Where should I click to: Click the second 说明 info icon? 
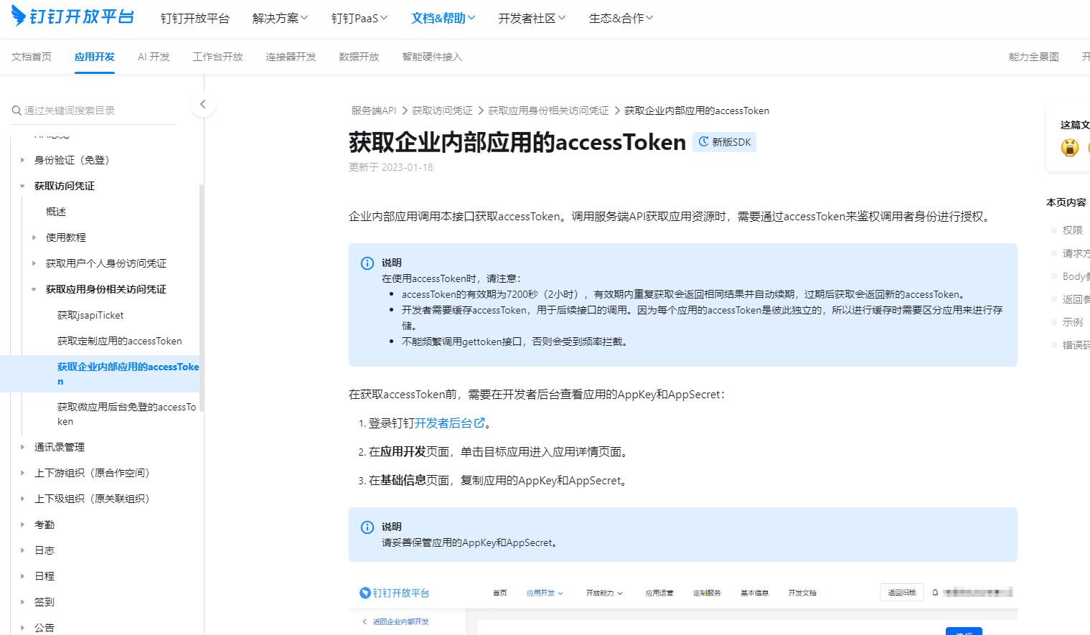coord(367,527)
